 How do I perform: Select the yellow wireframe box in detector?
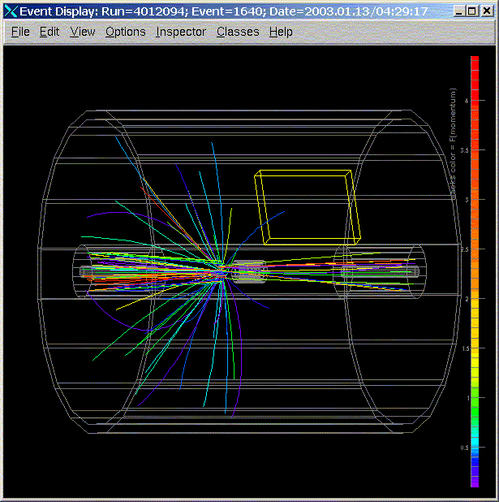[308, 207]
